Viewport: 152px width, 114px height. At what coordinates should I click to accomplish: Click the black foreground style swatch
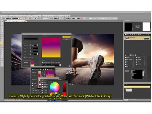coord(128,27)
